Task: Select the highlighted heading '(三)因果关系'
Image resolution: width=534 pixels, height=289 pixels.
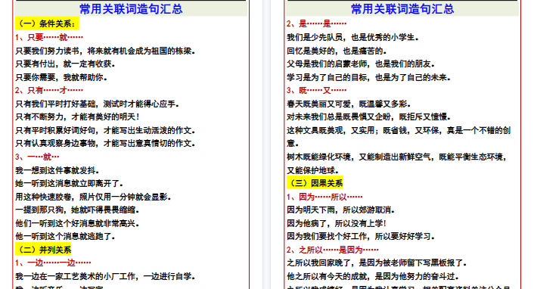Action: 315,183
